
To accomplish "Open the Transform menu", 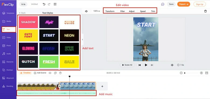I will point(110,11).
